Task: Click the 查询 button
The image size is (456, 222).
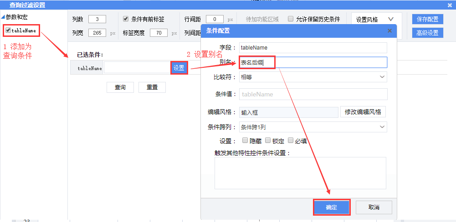Action: pyautogui.click(x=120, y=87)
